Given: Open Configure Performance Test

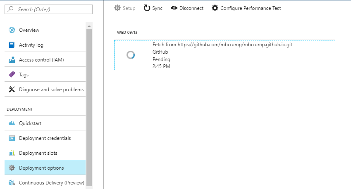Looking at the screenshot, I should [x=246, y=8].
